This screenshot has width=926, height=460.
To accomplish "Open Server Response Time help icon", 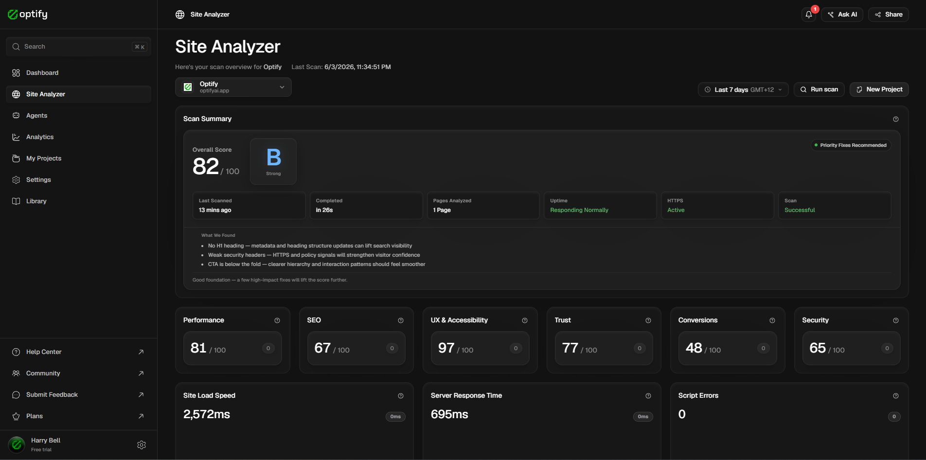I will 648,396.
